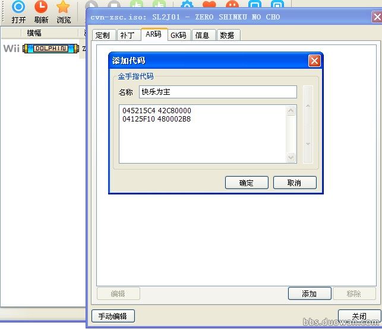Switch to the 数据 tab

227,35
